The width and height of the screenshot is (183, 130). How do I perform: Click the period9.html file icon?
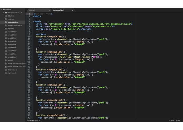pyautogui.click(x=6, y=57)
